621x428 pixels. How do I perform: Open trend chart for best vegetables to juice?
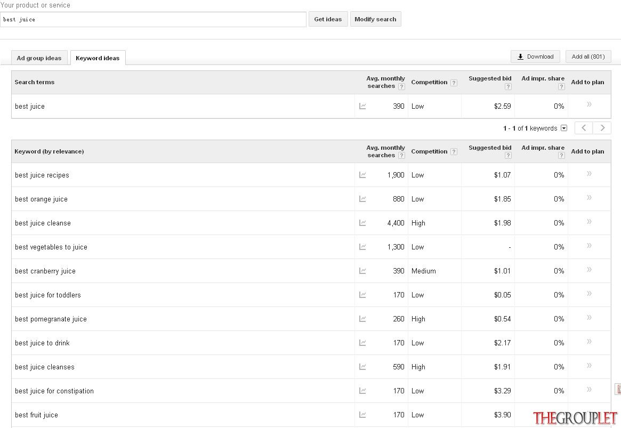(x=362, y=247)
